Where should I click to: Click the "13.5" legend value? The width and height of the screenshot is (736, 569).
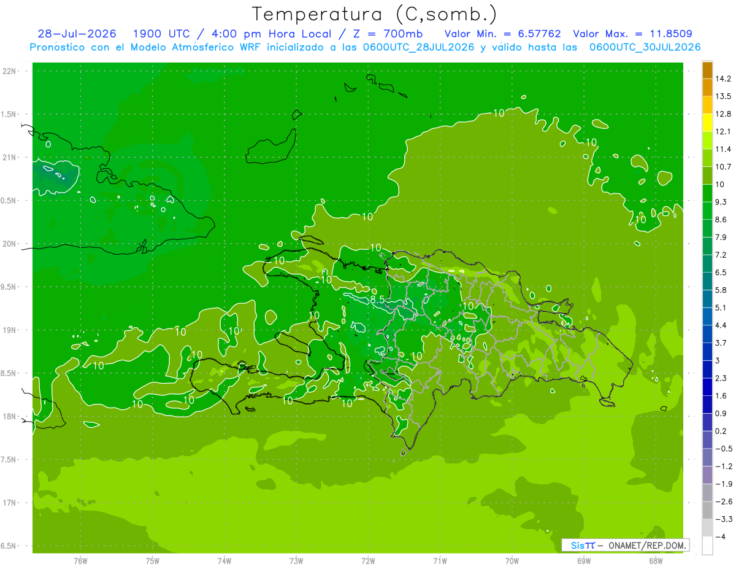click(x=723, y=96)
